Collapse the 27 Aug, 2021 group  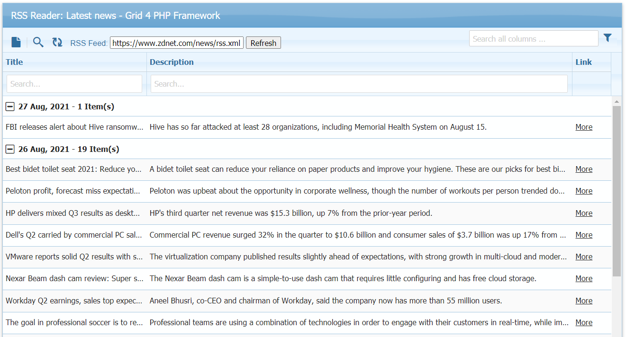click(x=9, y=107)
